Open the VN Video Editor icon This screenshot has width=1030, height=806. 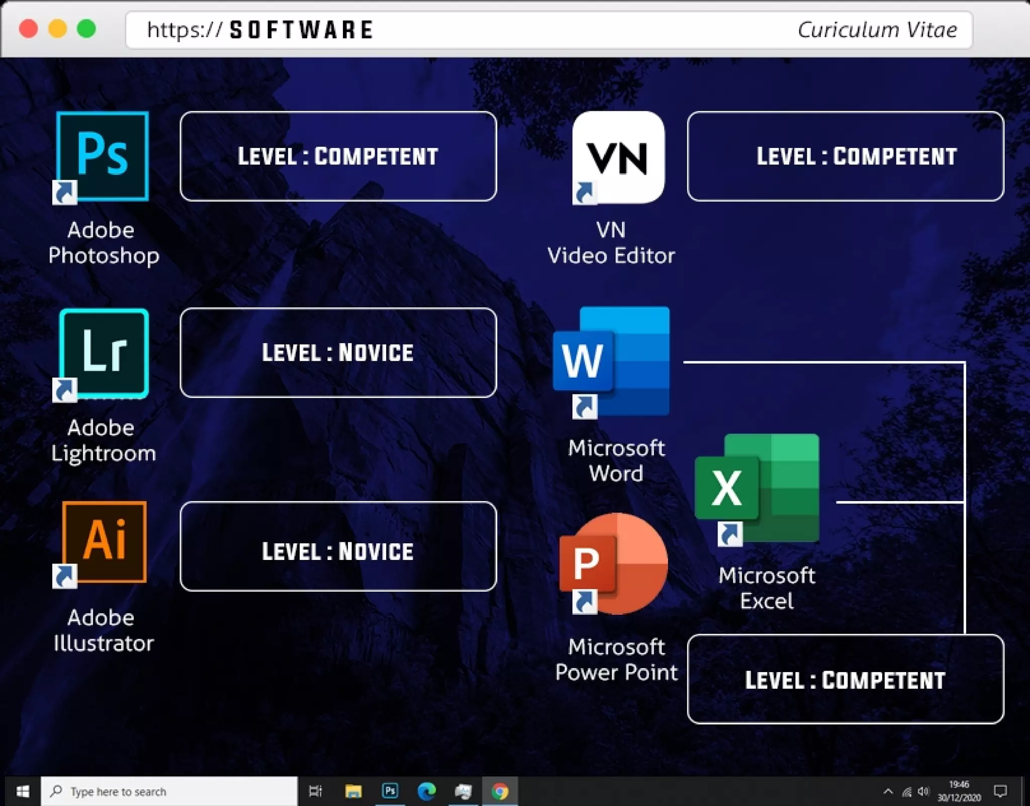tap(618, 158)
